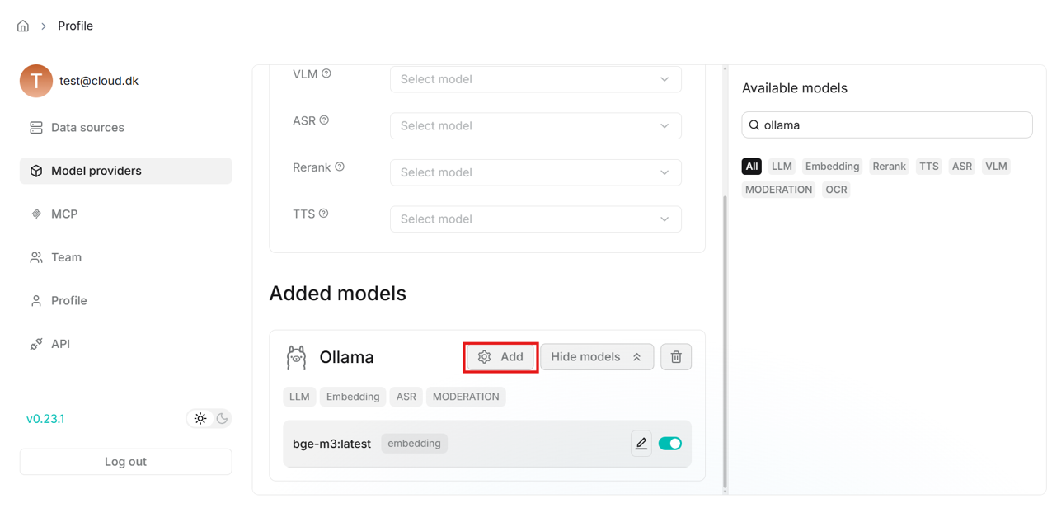Click the TTS help question mark icon
1052x508 pixels.
point(324,214)
